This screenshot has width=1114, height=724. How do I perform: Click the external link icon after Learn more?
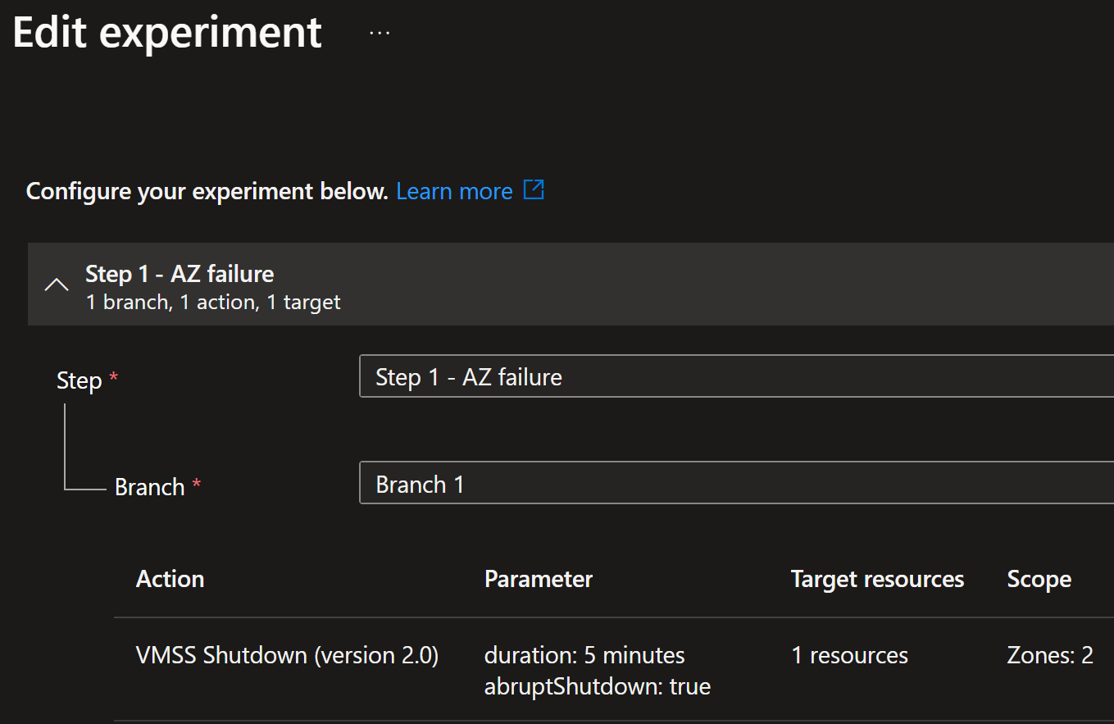(x=534, y=190)
